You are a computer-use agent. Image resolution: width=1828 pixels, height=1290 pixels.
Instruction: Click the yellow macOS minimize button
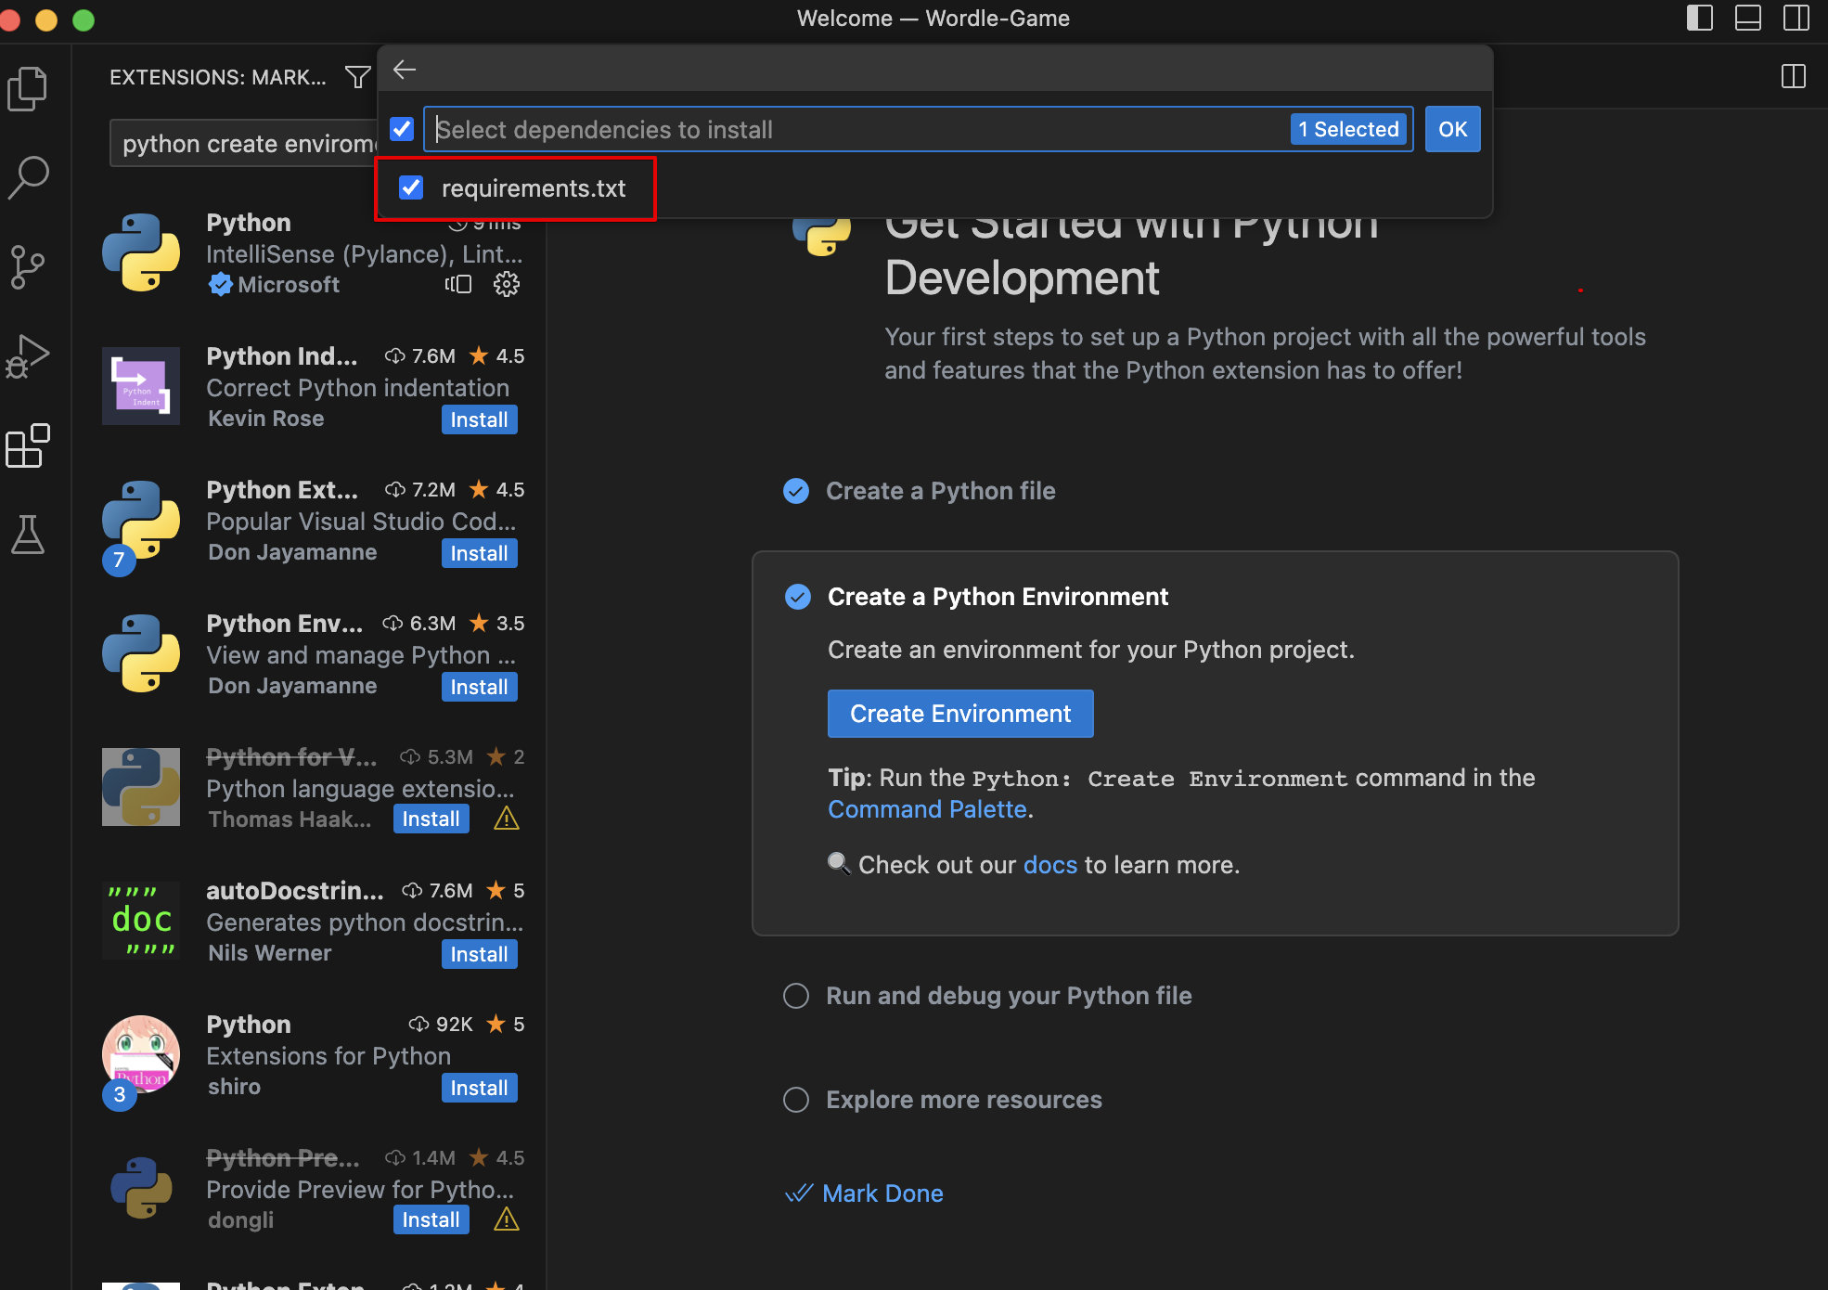click(x=46, y=19)
